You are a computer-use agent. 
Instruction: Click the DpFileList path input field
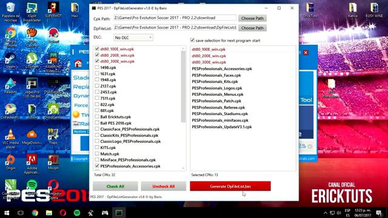tap(175, 27)
